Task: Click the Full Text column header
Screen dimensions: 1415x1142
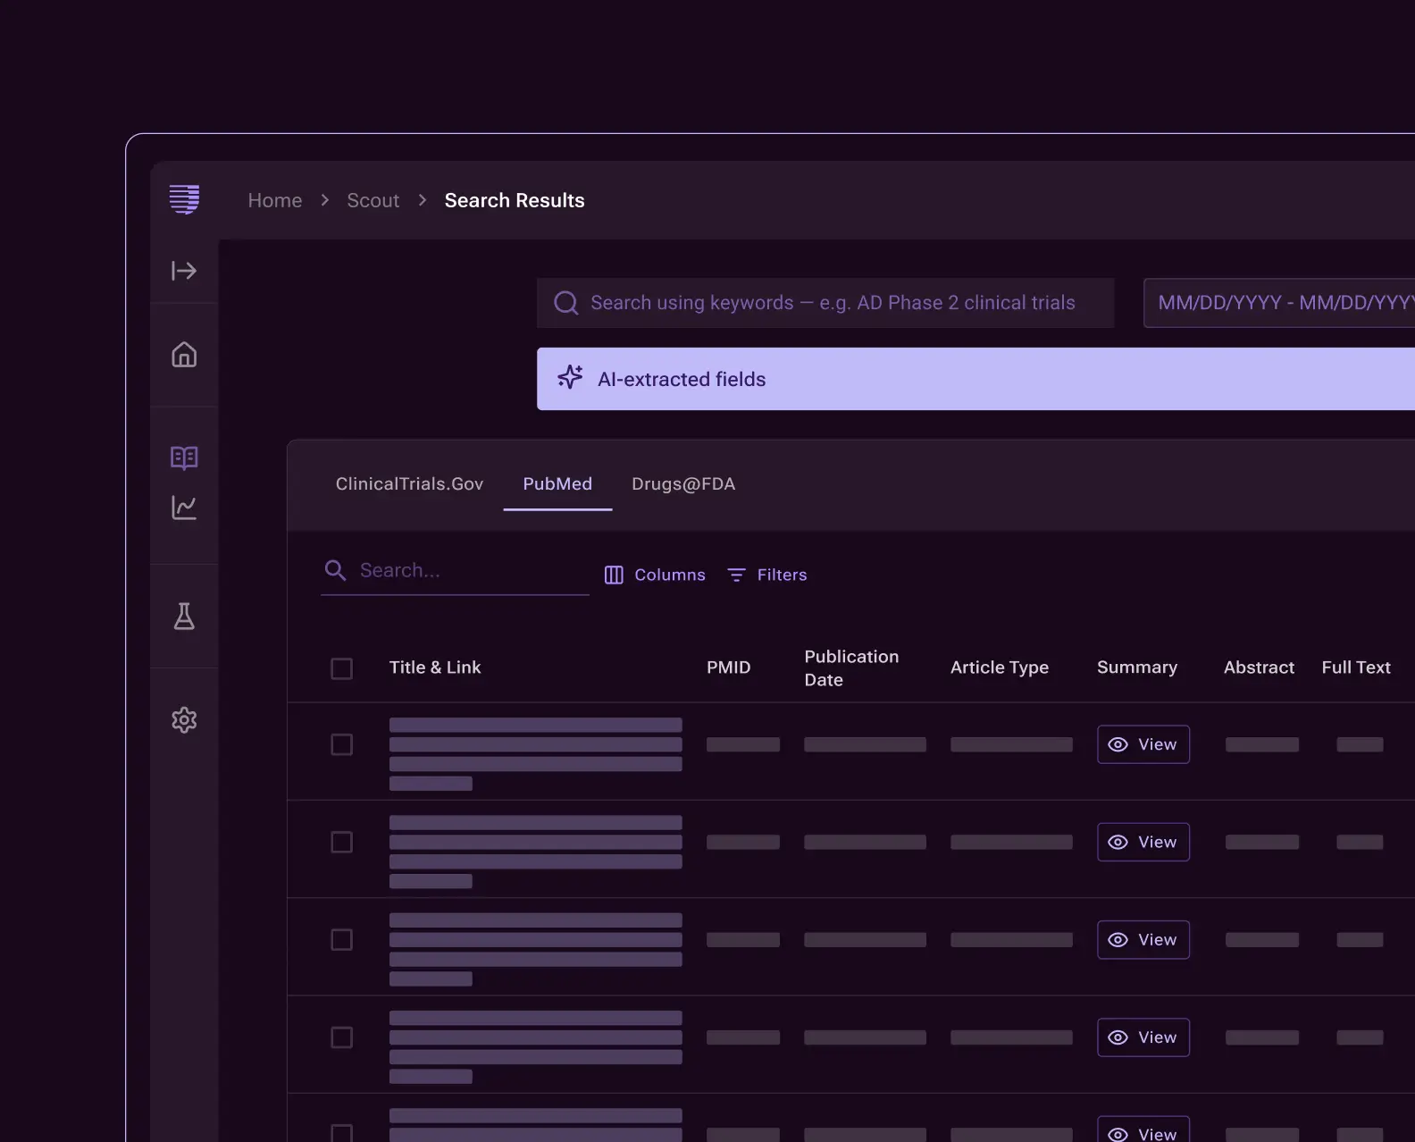Action: [x=1356, y=668]
